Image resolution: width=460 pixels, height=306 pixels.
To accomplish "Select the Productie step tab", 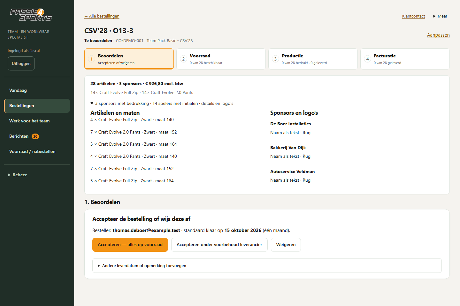I will [x=313, y=59].
